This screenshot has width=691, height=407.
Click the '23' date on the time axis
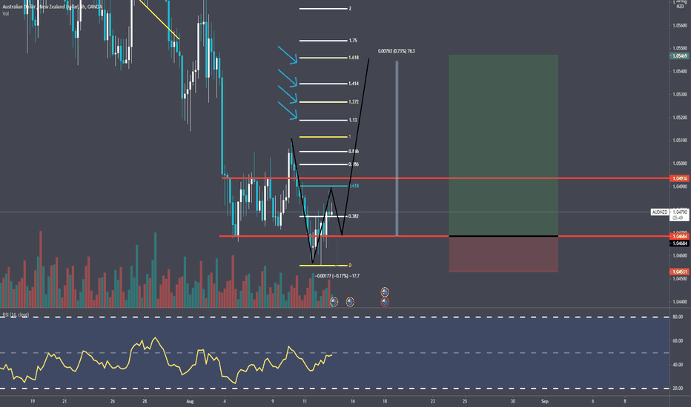tap(432, 401)
